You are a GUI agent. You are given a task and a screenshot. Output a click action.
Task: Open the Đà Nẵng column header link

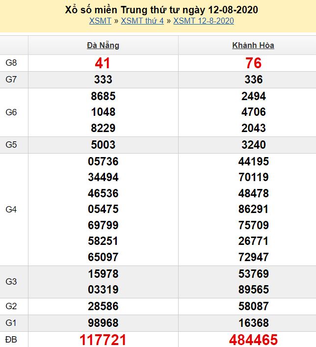103,46
